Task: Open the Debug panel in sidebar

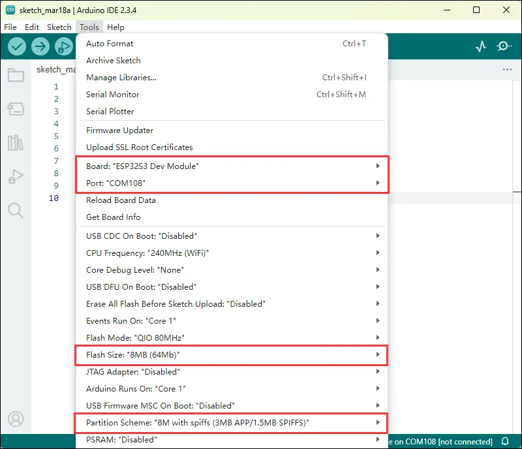Action: coord(16,177)
